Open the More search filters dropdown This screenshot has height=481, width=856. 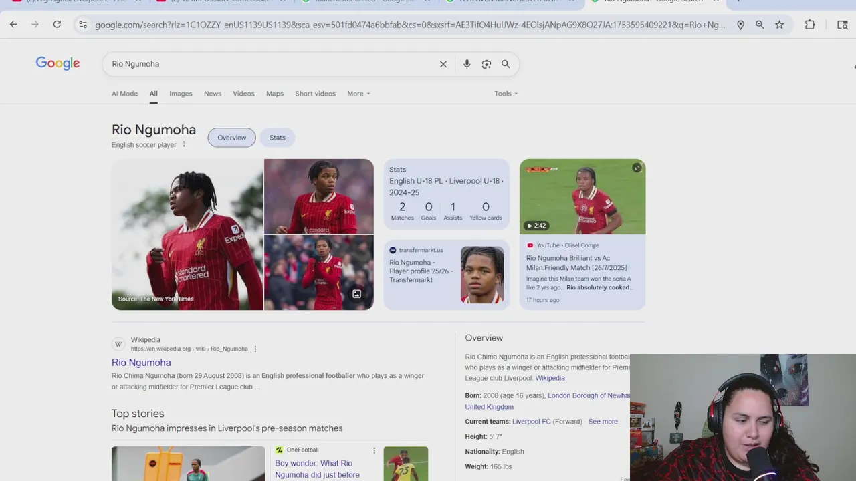358,94
